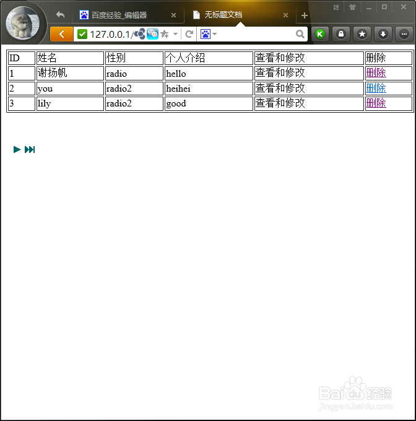Click the ID cell 2
This screenshot has height=421, width=416.
tap(22, 89)
